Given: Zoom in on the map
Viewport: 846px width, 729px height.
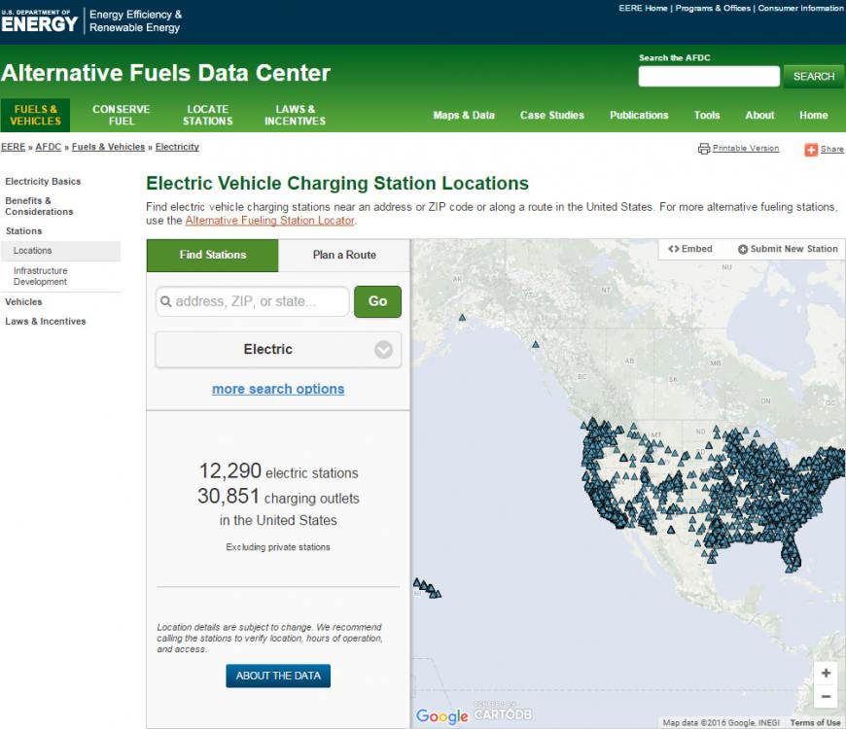Looking at the screenshot, I should [x=826, y=673].
